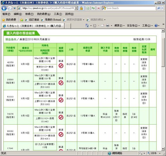The image size is (166, 156).
Task: Click the Home icon in the command bar
Action: [87, 26]
